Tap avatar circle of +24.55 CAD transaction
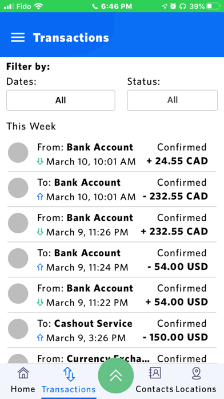224x399 pixels. coord(18,152)
